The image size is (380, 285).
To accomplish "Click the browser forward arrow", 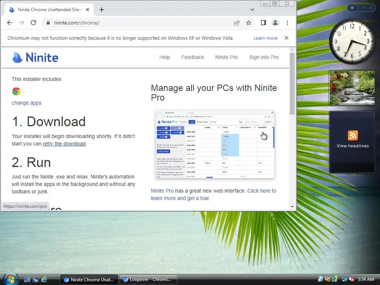I will pyautogui.click(x=22, y=23).
